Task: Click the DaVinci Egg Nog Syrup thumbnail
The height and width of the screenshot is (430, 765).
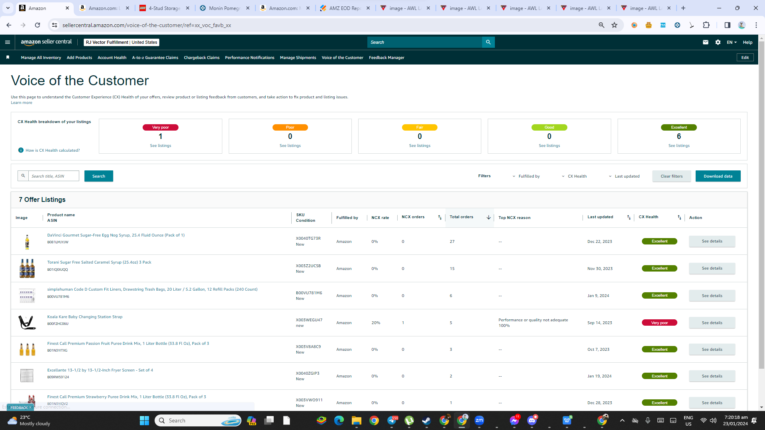Action: click(27, 242)
